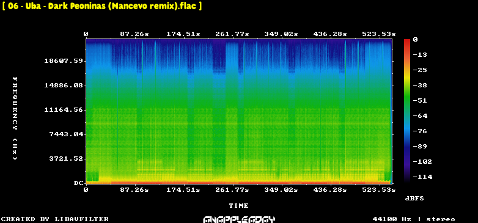Click the bottom 349.02s time label
Image resolution: width=478 pixels, height=223 pixels.
tap(281, 190)
